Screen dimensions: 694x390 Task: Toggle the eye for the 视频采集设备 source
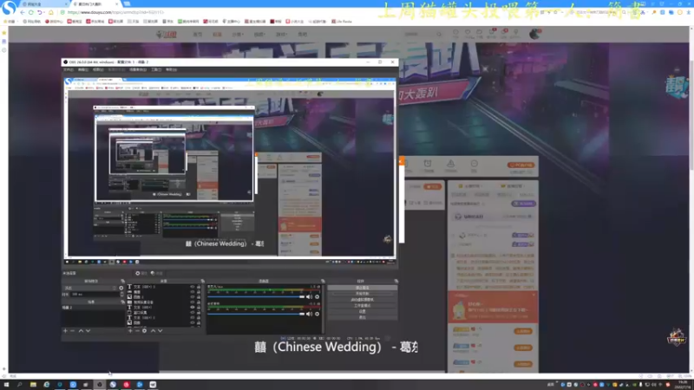point(192,302)
